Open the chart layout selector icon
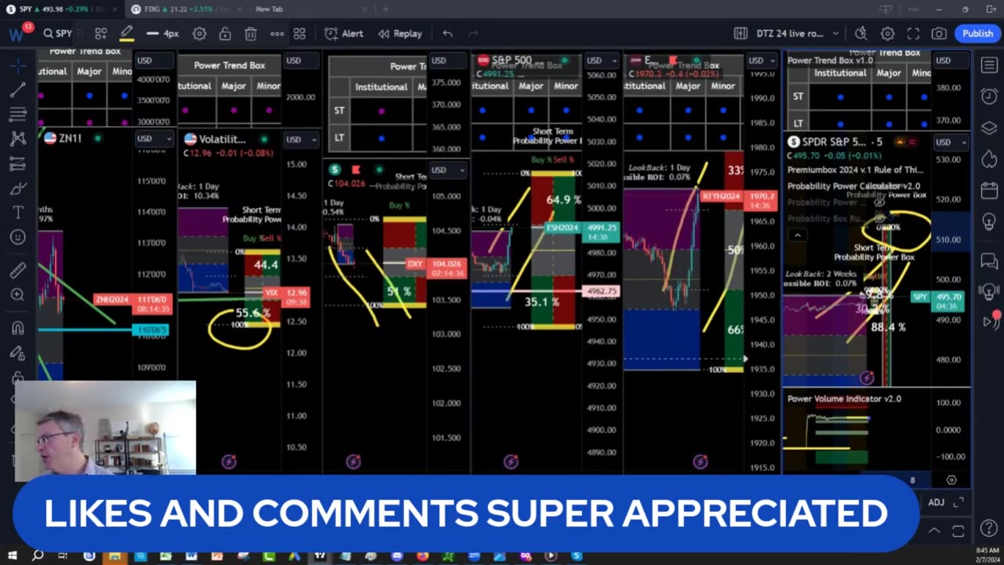Viewport: 1004px width, 565px height. point(740,34)
